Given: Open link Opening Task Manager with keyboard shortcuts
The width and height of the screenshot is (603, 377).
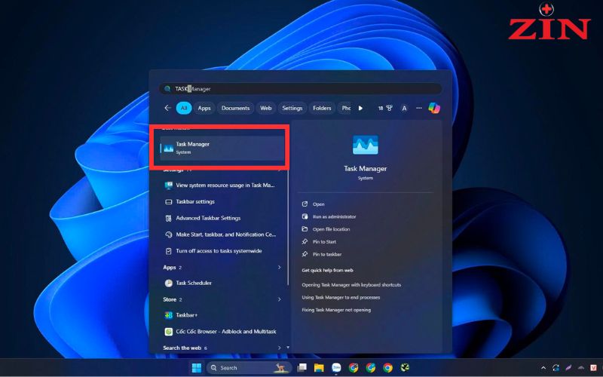Looking at the screenshot, I should tap(351, 285).
